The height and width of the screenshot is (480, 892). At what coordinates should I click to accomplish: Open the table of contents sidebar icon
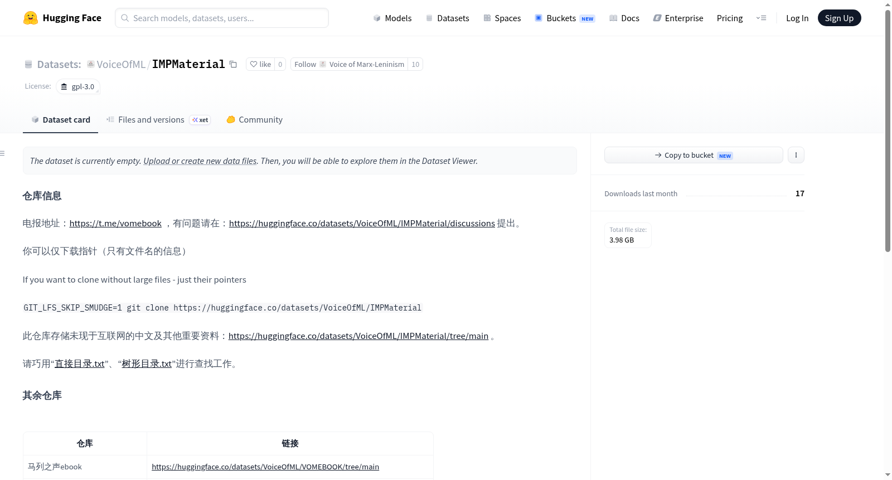(3, 153)
